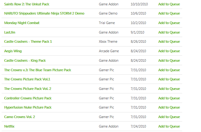Select the 7/24/2010 date cell

click(138, 126)
